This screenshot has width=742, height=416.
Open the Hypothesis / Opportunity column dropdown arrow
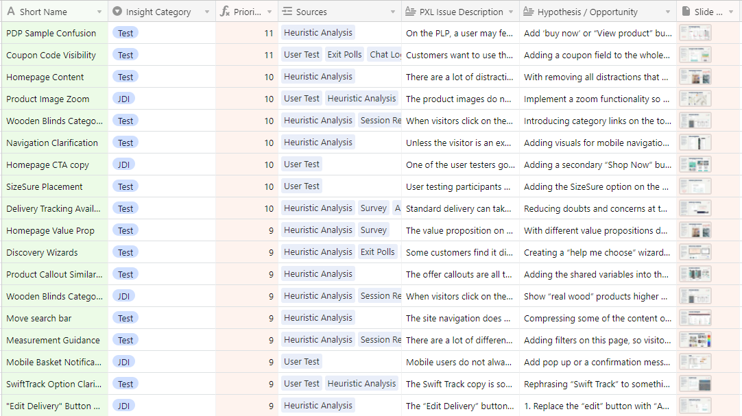(668, 12)
